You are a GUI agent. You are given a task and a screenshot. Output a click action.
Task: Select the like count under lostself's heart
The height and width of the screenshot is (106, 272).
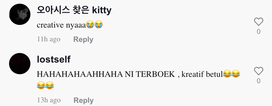point(259,81)
